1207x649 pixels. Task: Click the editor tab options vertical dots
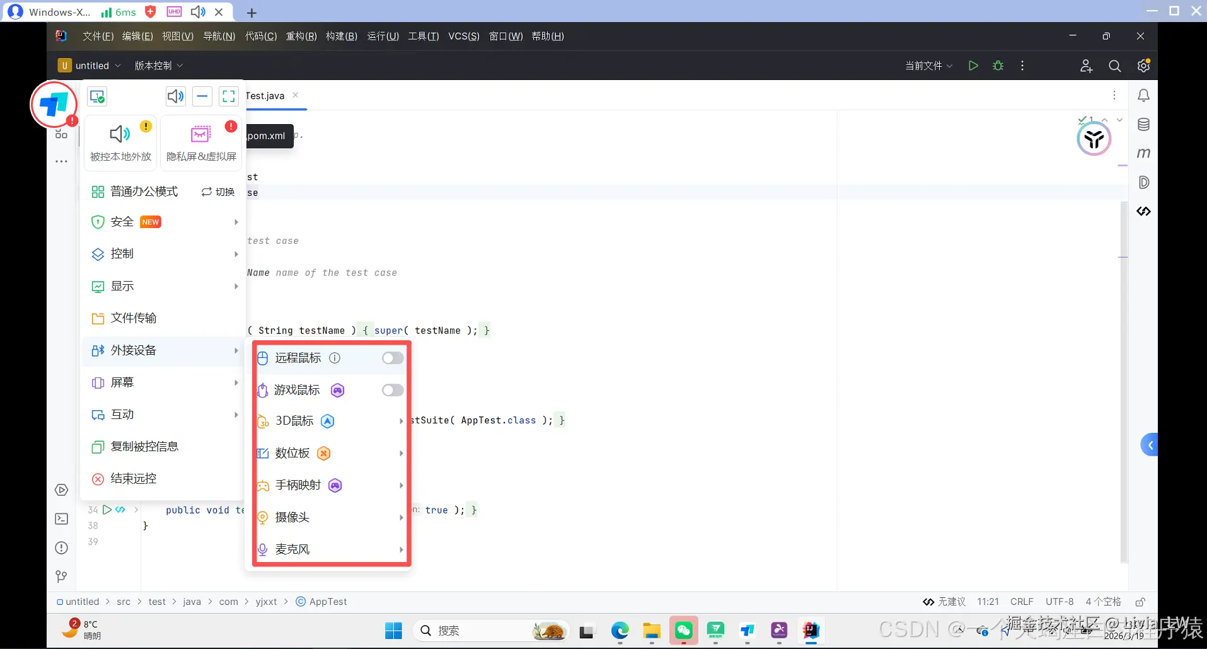tap(1114, 95)
